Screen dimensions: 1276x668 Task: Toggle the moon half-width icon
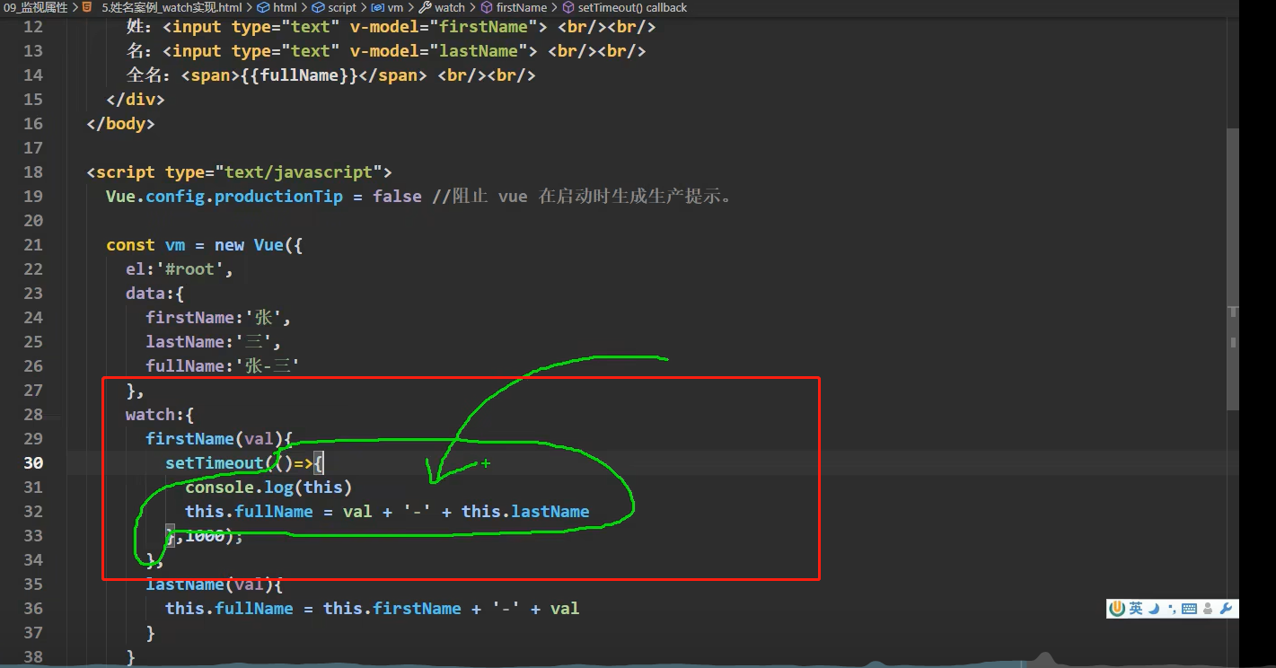1155,609
